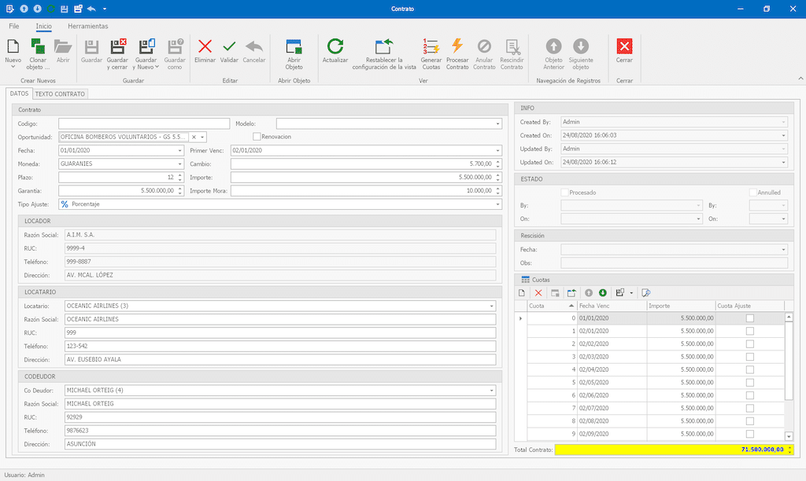Click the red Cerrar icon

click(624, 47)
